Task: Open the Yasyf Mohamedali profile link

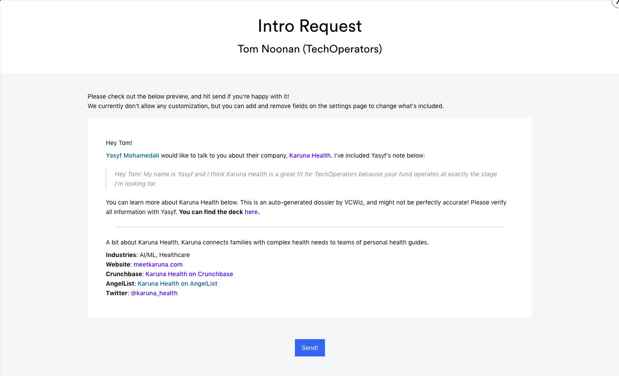Action: click(132, 155)
